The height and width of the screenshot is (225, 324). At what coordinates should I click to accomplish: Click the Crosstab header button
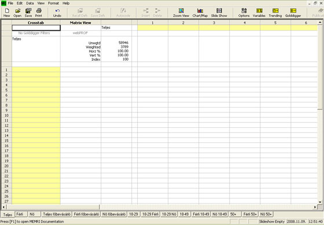click(x=36, y=23)
